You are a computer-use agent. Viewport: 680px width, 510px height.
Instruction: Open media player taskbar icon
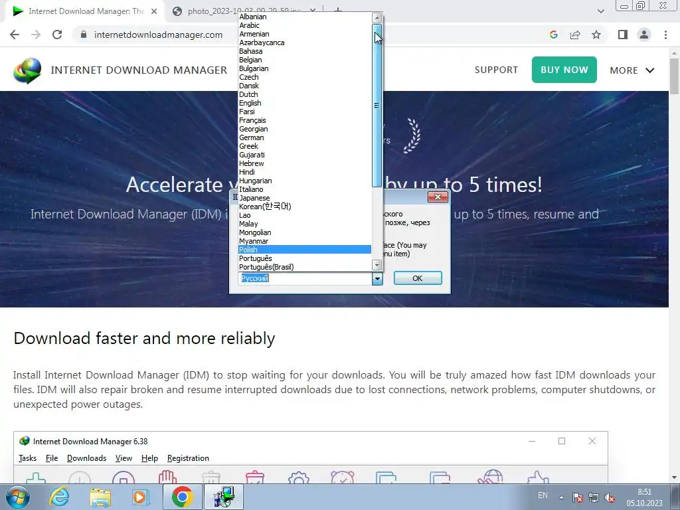(x=141, y=497)
